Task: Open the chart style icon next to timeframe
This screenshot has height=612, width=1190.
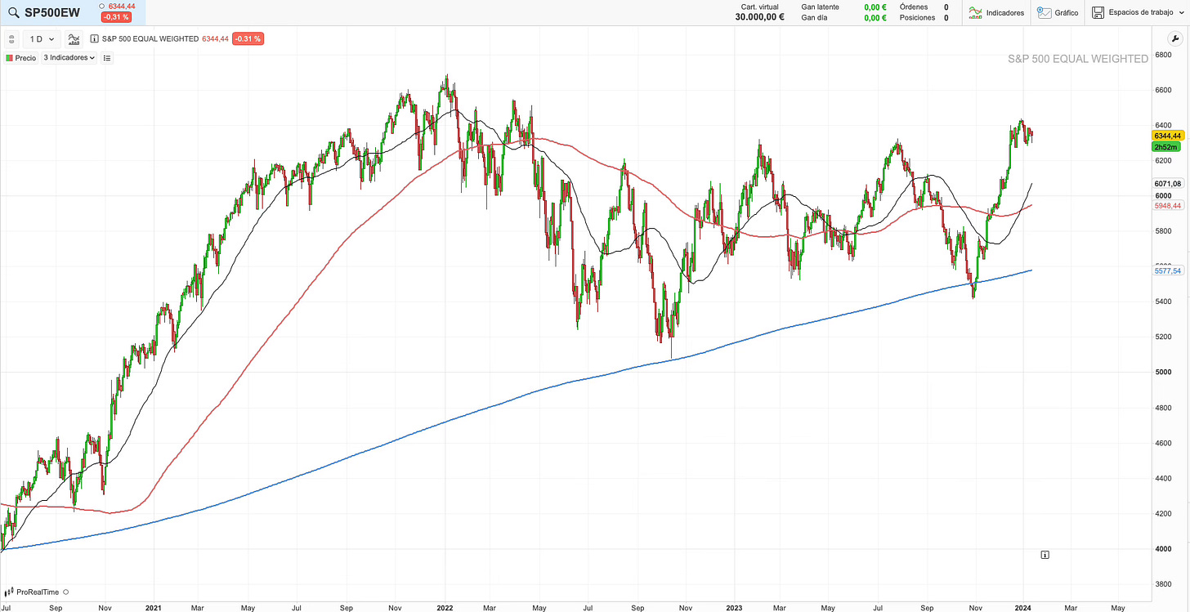Action: pos(74,38)
